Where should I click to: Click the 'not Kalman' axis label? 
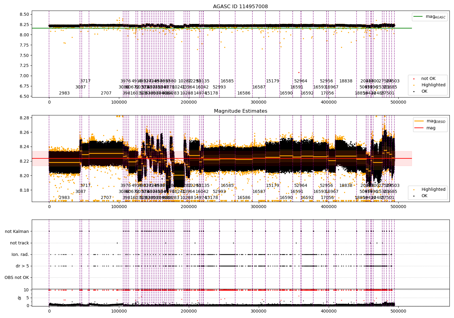17,232
